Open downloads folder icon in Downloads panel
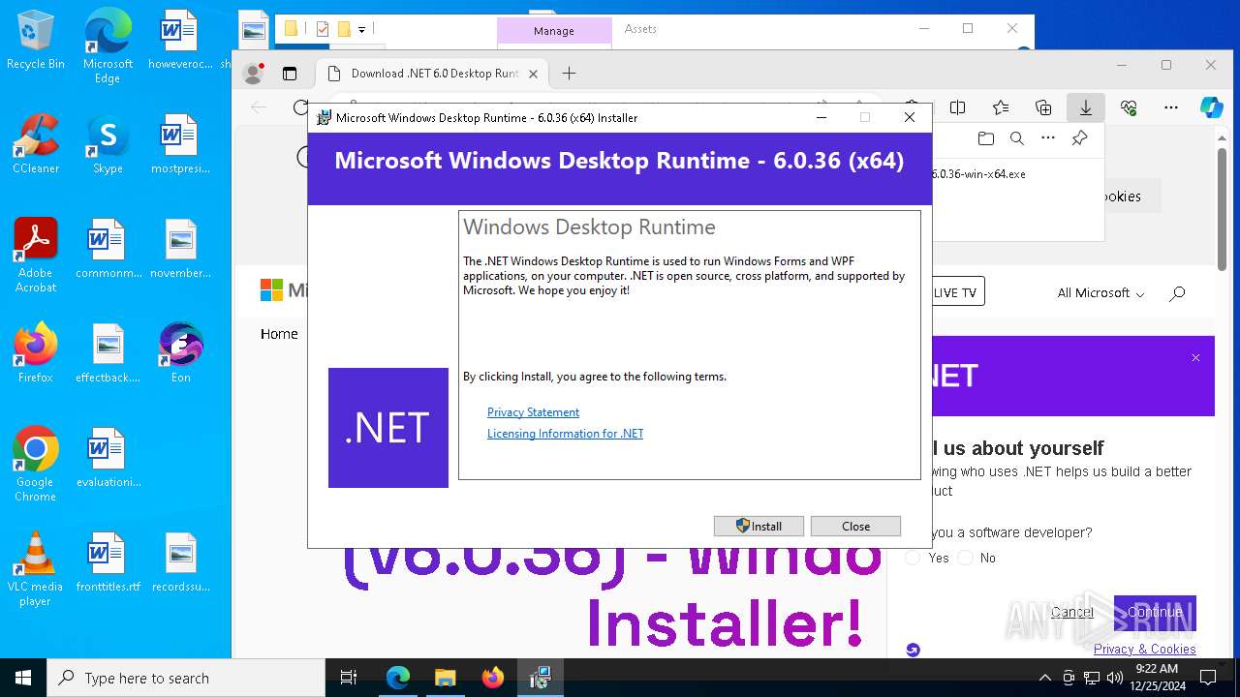Image resolution: width=1240 pixels, height=697 pixels. pyautogui.click(x=986, y=138)
